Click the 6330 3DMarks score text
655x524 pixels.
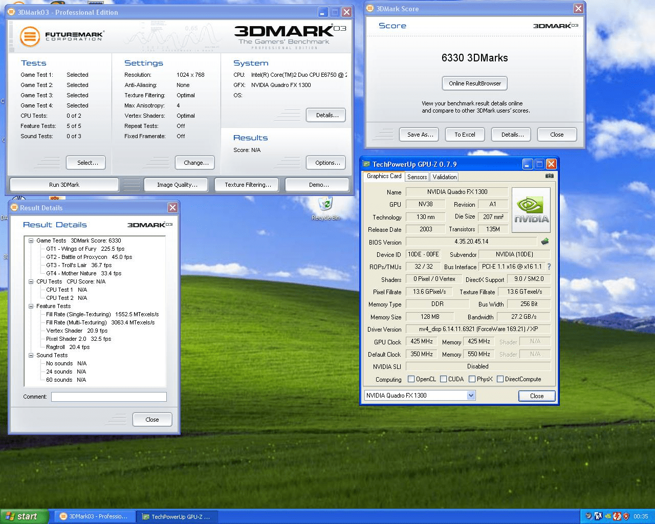(474, 58)
